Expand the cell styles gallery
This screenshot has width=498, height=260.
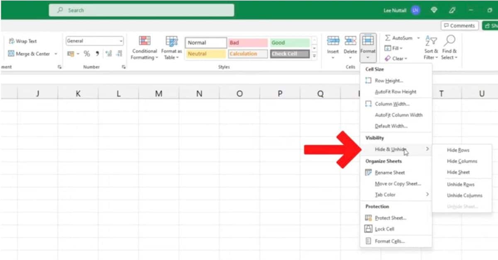pyautogui.click(x=314, y=56)
